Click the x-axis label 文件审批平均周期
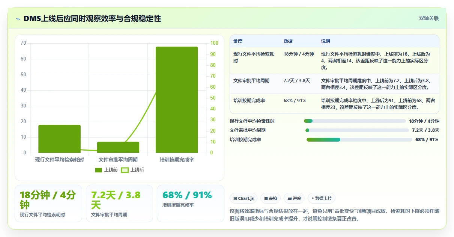Image resolution: width=454 pixels, height=237 pixels. tap(118, 160)
